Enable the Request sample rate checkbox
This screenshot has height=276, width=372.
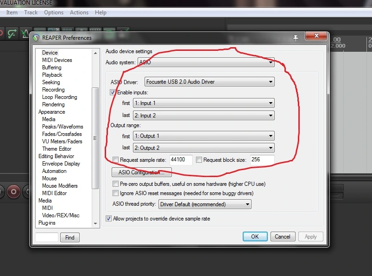tap(115, 160)
